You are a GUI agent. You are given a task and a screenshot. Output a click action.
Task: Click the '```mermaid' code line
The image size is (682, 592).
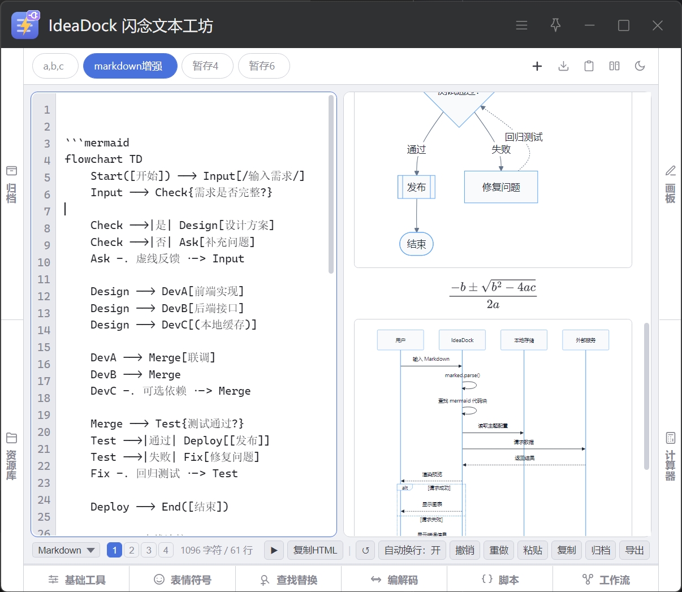tap(97, 142)
